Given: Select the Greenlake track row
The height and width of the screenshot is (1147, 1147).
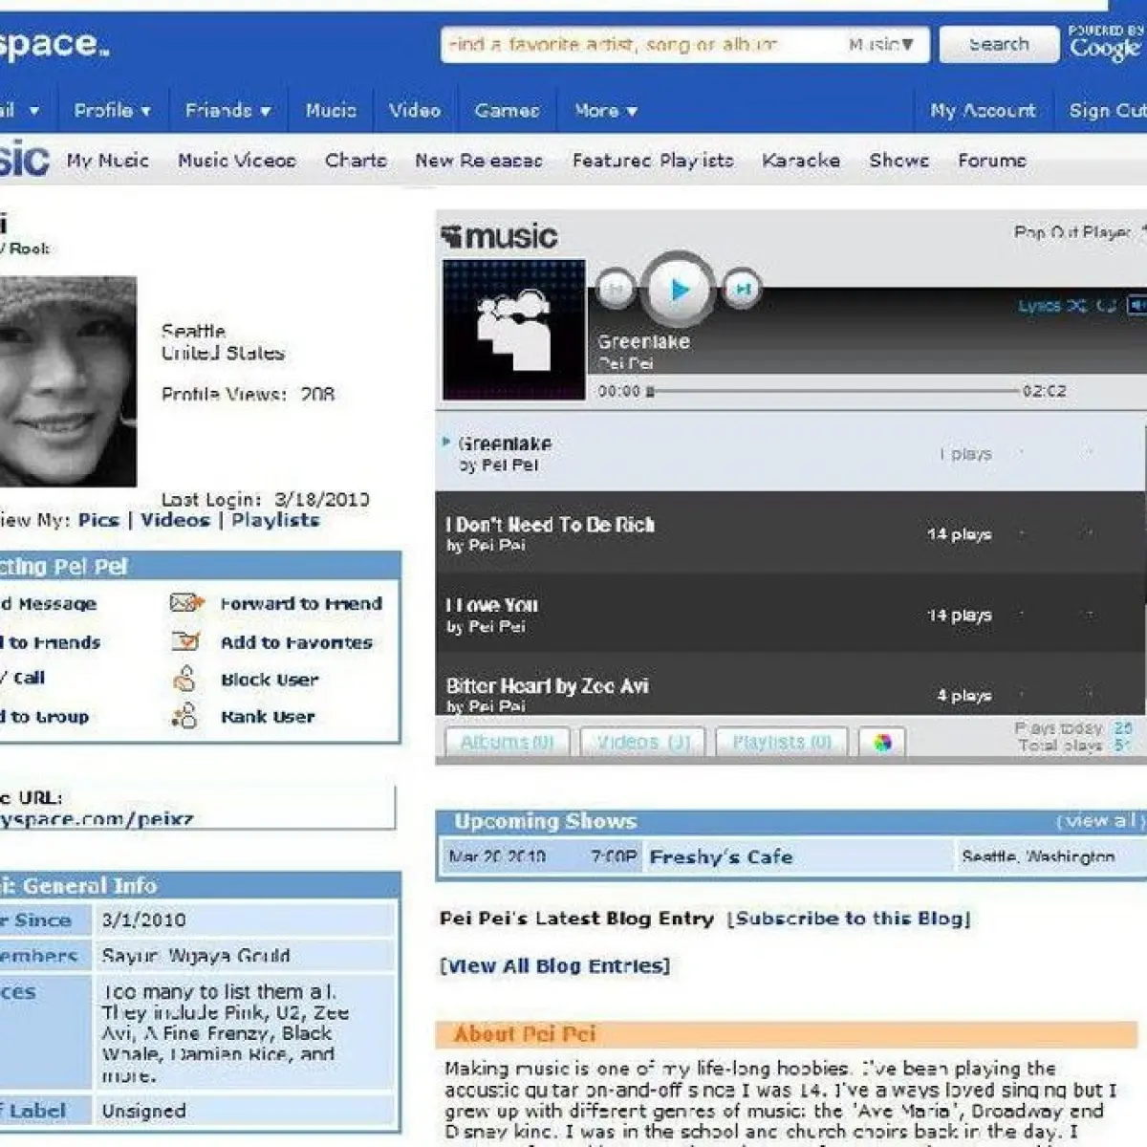Looking at the screenshot, I should 790,453.
